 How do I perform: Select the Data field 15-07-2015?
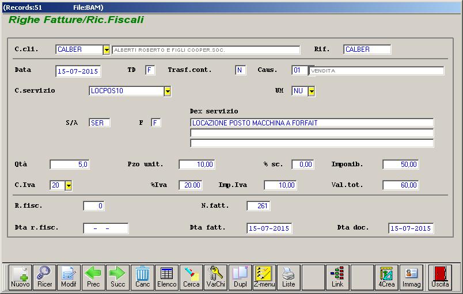(x=78, y=71)
